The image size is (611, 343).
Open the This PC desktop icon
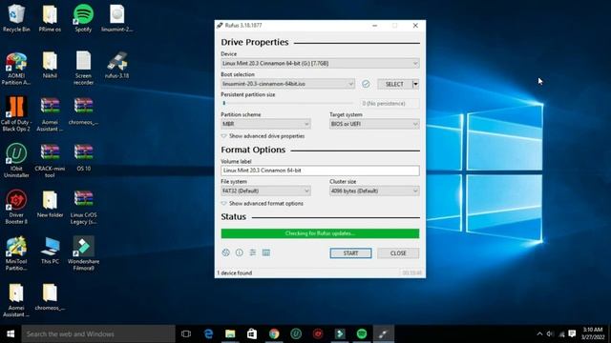click(x=50, y=251)
